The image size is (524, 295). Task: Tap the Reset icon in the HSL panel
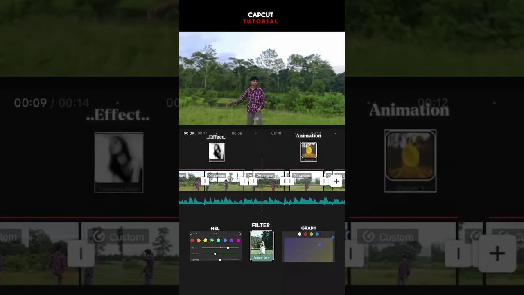tap(191, 234)
